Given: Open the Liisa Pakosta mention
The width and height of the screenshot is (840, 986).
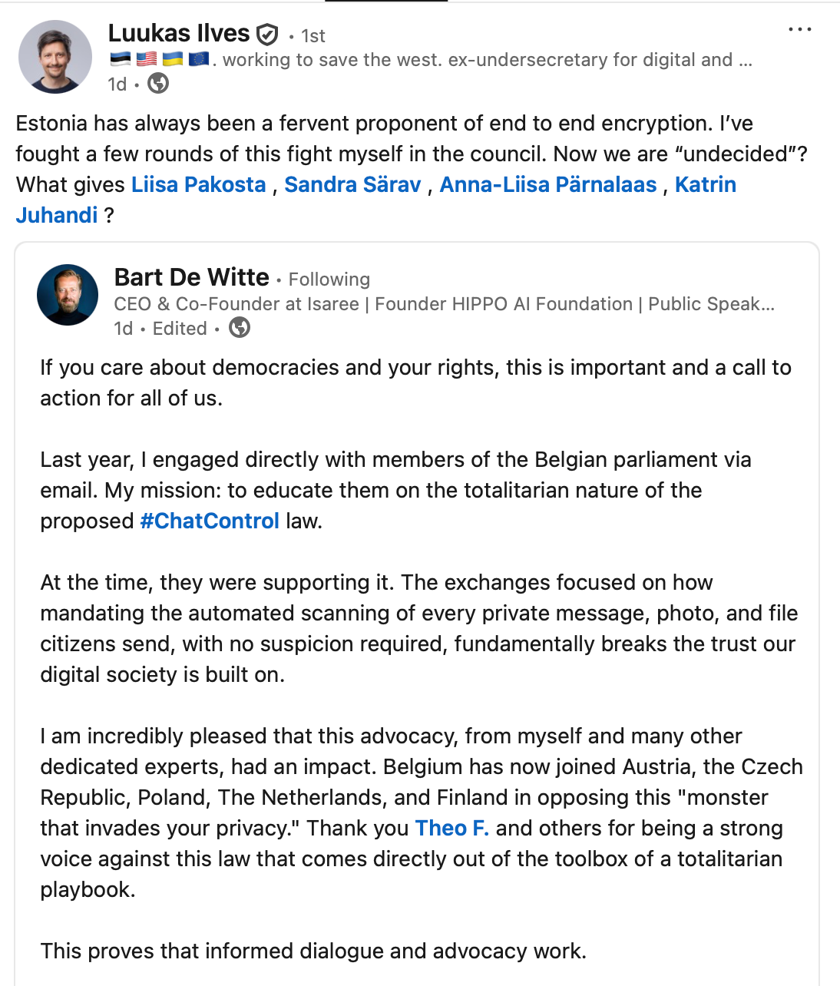Looking at the screenshot, I should pyautogui.click(x=198, y=185).
